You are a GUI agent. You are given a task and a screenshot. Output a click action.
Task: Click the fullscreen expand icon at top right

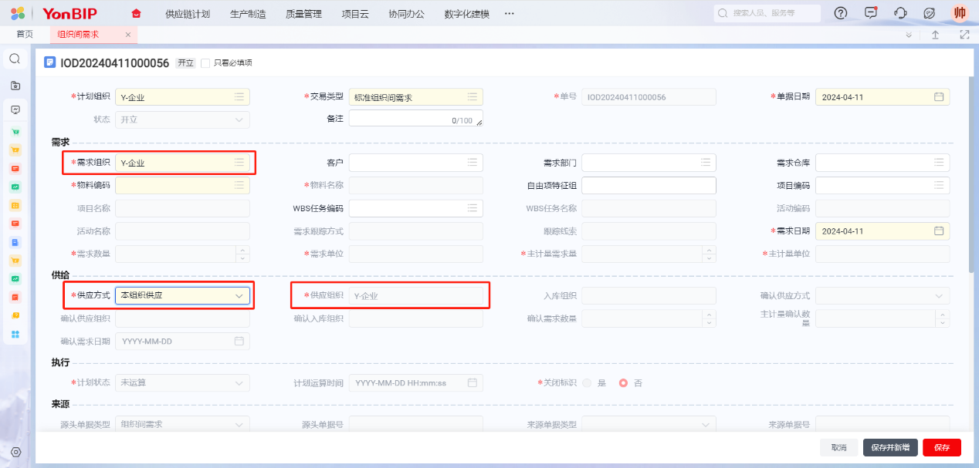click(964, 35)
